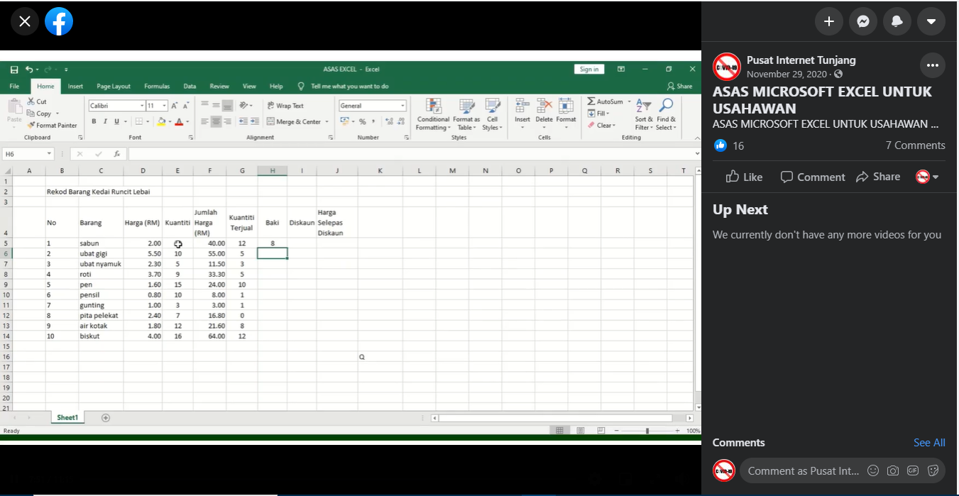
Task: Open the Messenger icon in top bar
Action: 862,21
